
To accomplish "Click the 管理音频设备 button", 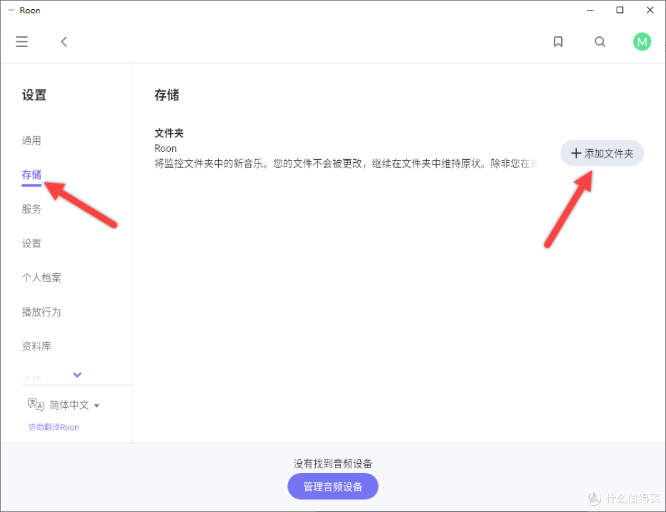I will click(x=332, y=486).
